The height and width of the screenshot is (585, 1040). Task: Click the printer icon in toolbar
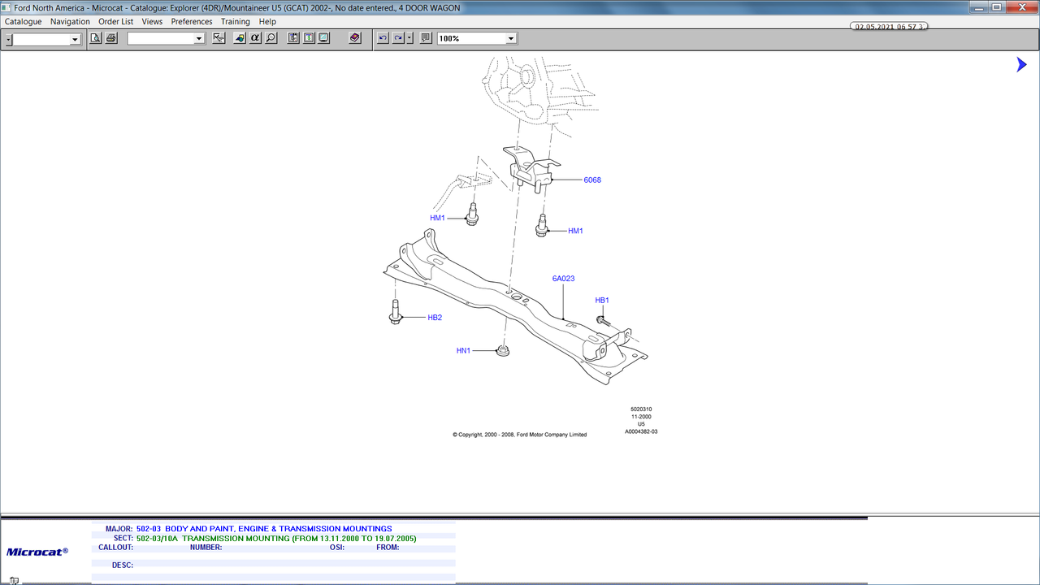pyautogui.click(x=111, y=38)
